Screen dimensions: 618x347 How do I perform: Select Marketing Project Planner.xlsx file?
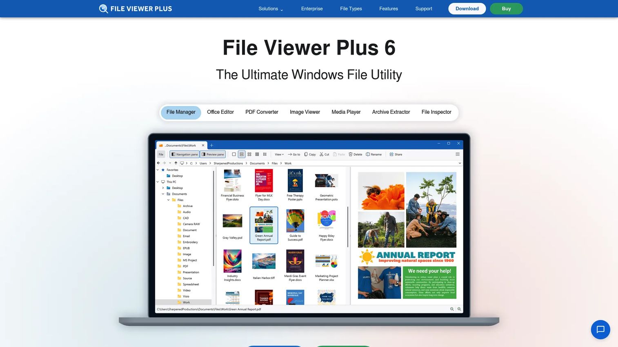tap(327, 267)
